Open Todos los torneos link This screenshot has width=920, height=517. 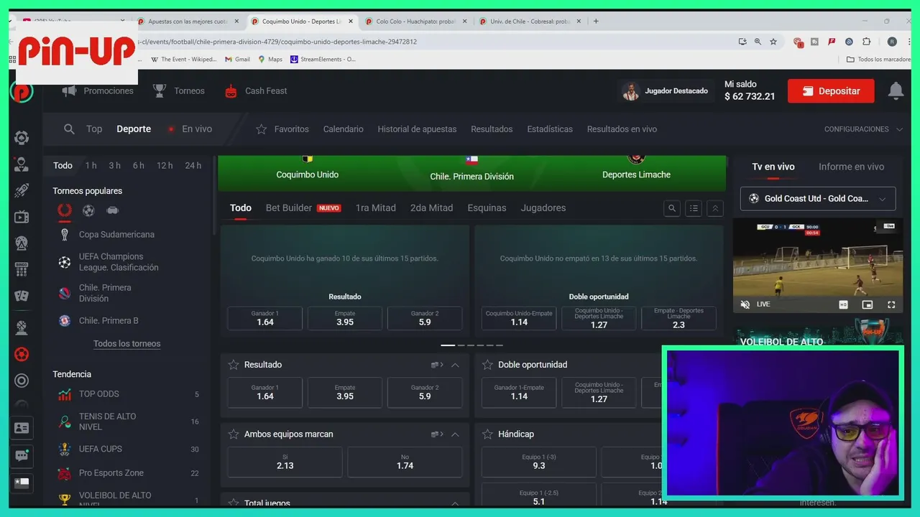point(126,344)
